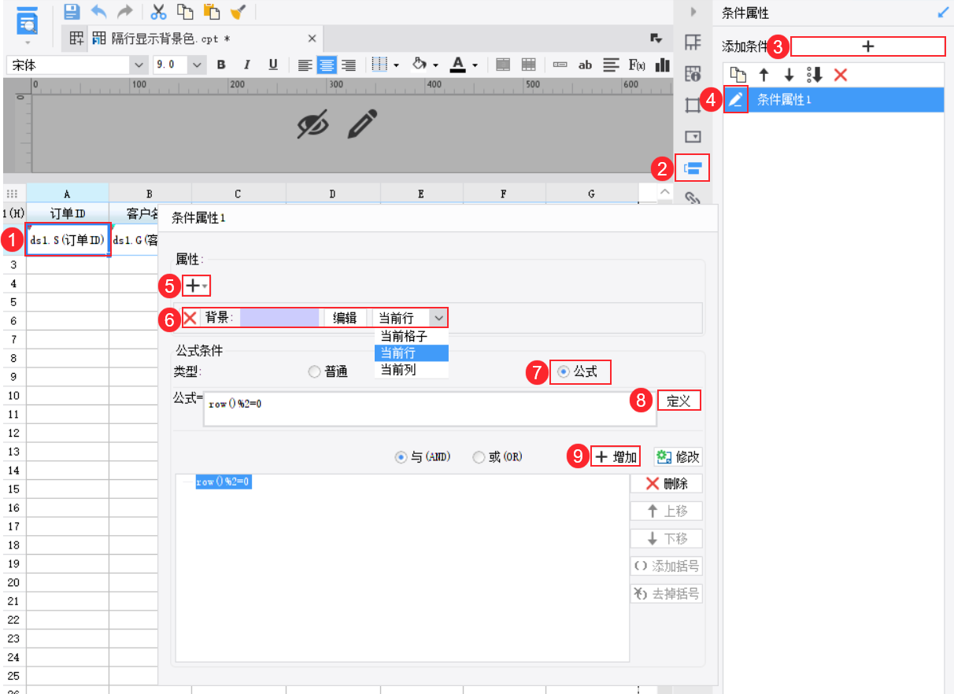The height and width of the screenshot is (694, 954).
Task: Toggle the hidden eye icon in parameter pane
Action: [x=312, y=124]
